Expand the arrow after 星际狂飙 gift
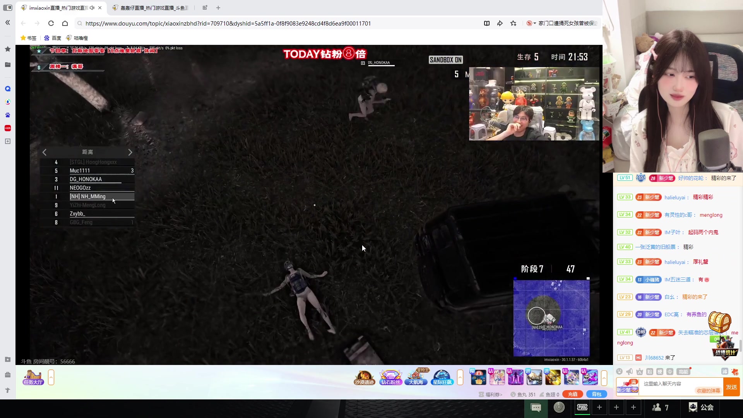The width and height of the screenshot is (743, 418). coord(460,377)
